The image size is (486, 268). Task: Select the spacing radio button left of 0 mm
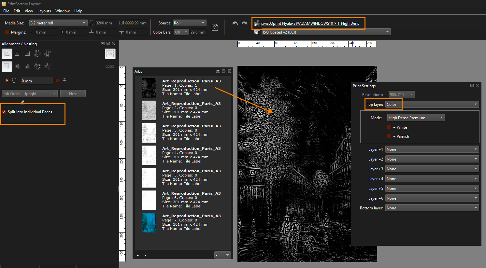7,81
